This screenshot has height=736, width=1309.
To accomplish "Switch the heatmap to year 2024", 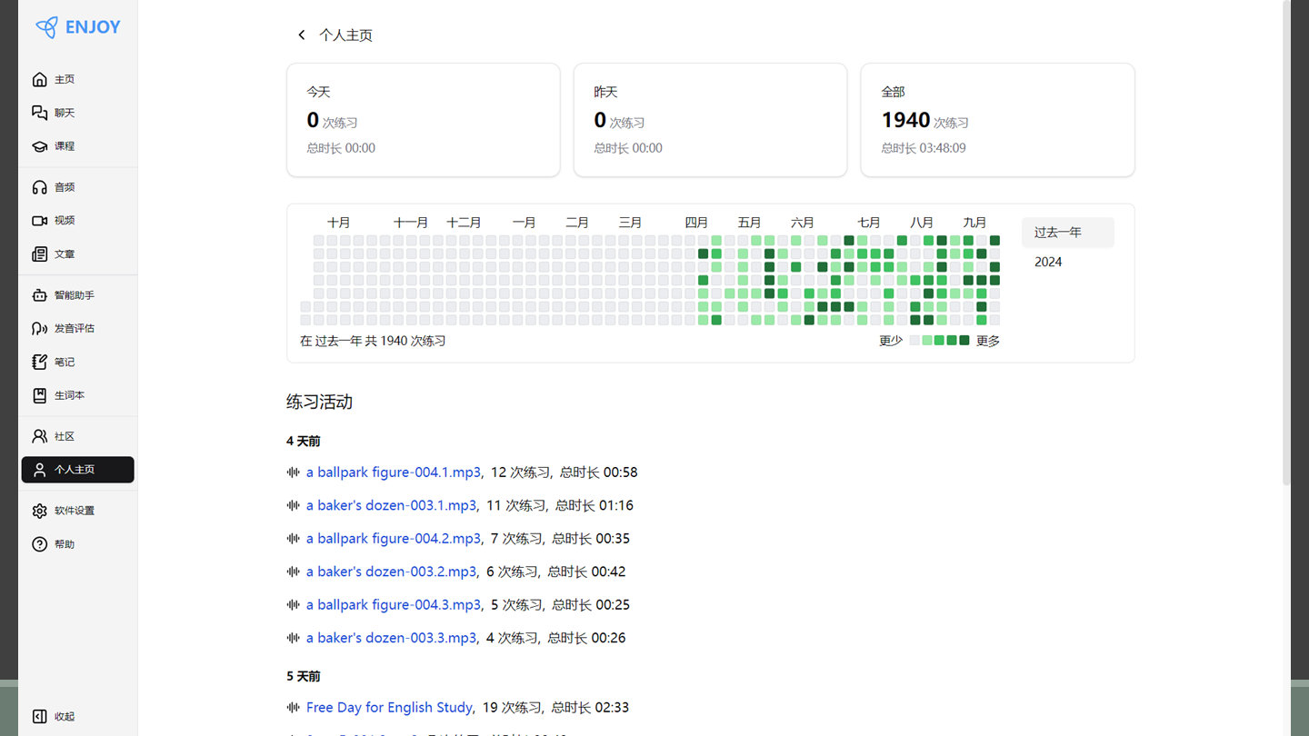I will pos(1048,262).
